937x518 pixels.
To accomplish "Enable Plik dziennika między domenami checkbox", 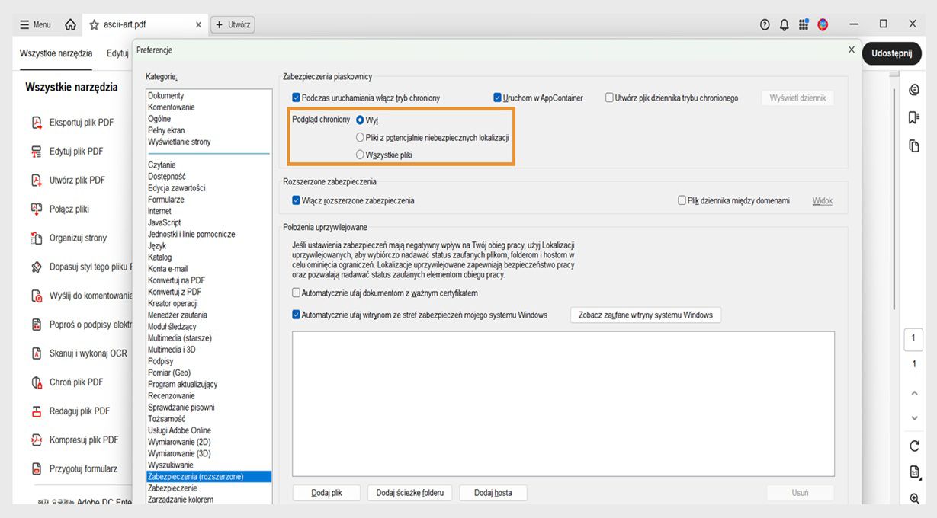I will [682, 200].
